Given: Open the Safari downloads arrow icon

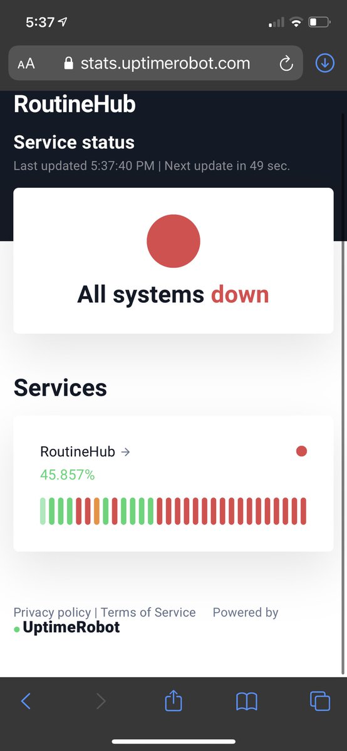Looking at the screenshot, I should [x=324, y=63].
